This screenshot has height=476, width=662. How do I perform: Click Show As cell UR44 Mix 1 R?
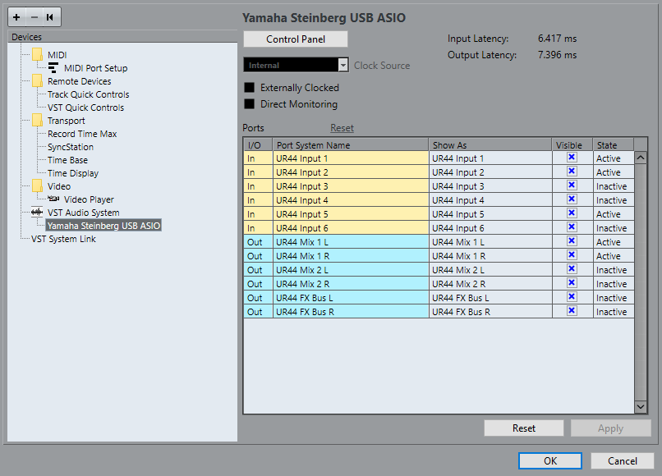(490, 256)
